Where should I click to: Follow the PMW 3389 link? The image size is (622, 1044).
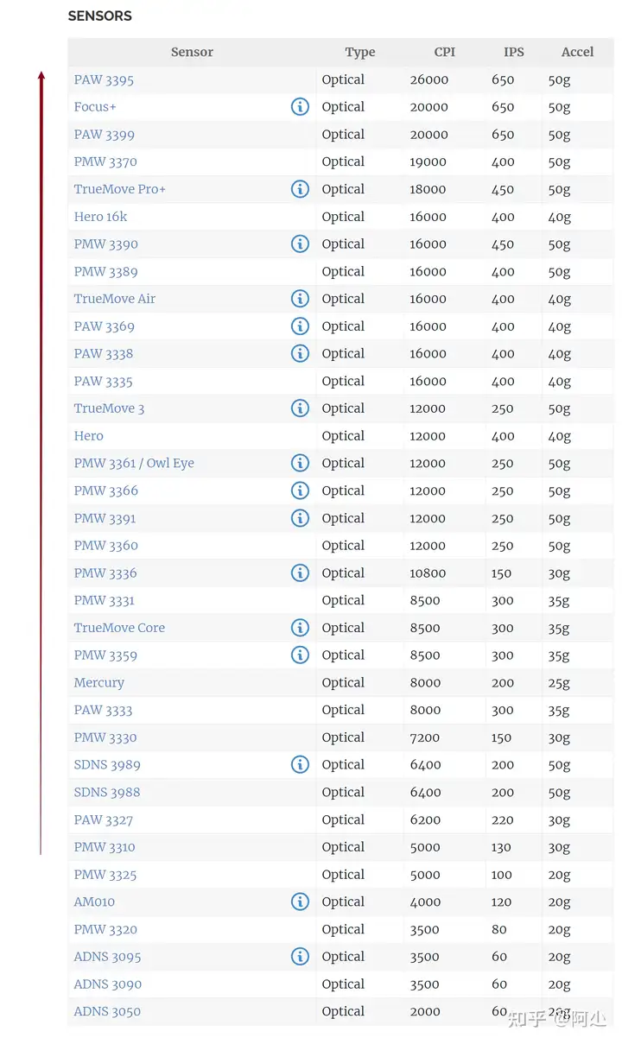pyautogui.click(x=105, y=271)
